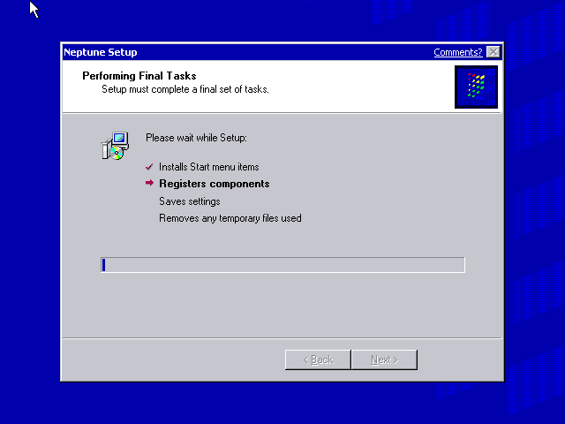Select the Saves settings step
The image size is (565, 424).
pyautogui.click(x=190, y=201)
